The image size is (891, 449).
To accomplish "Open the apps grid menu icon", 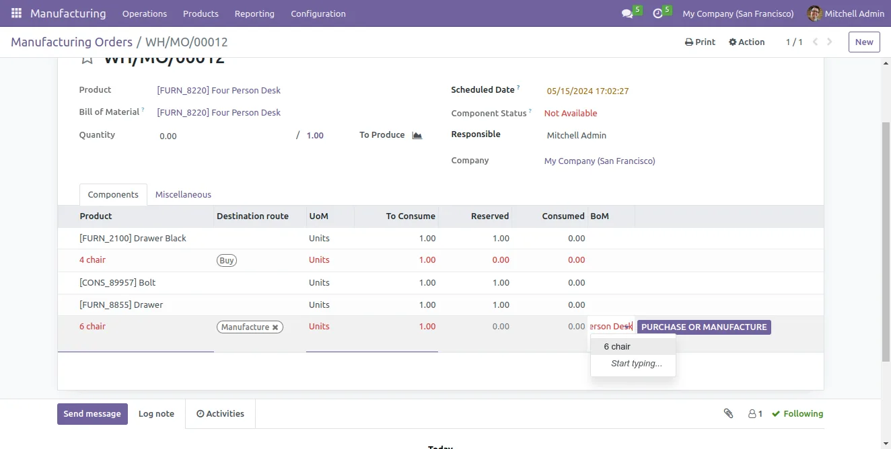I will pyautogui.click(x=16, y=13).
